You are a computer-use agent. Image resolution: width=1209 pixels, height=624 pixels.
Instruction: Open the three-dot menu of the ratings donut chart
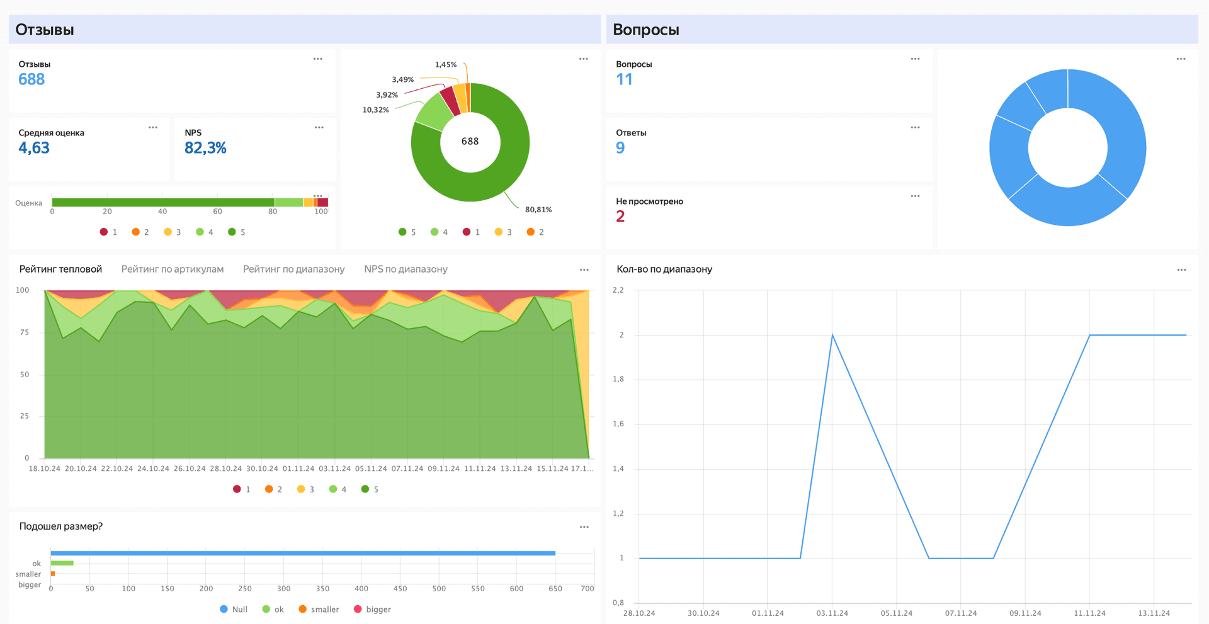coord(584,59)
